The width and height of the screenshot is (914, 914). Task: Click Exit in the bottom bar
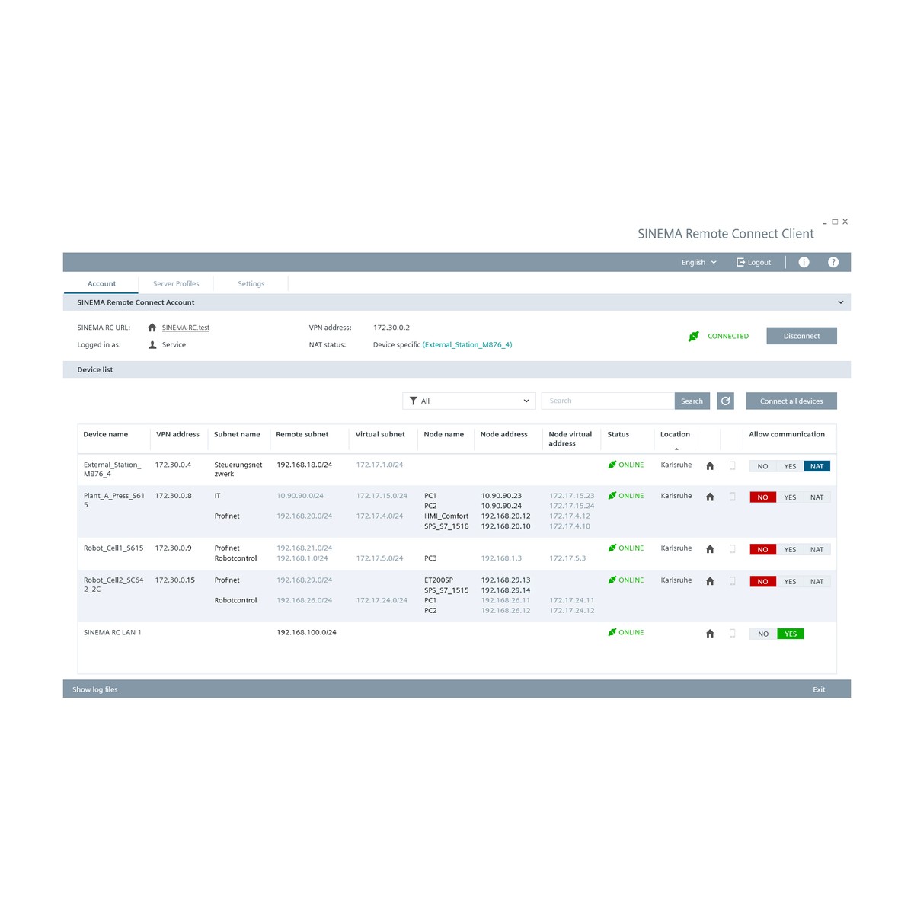click(x=819, y=689)
